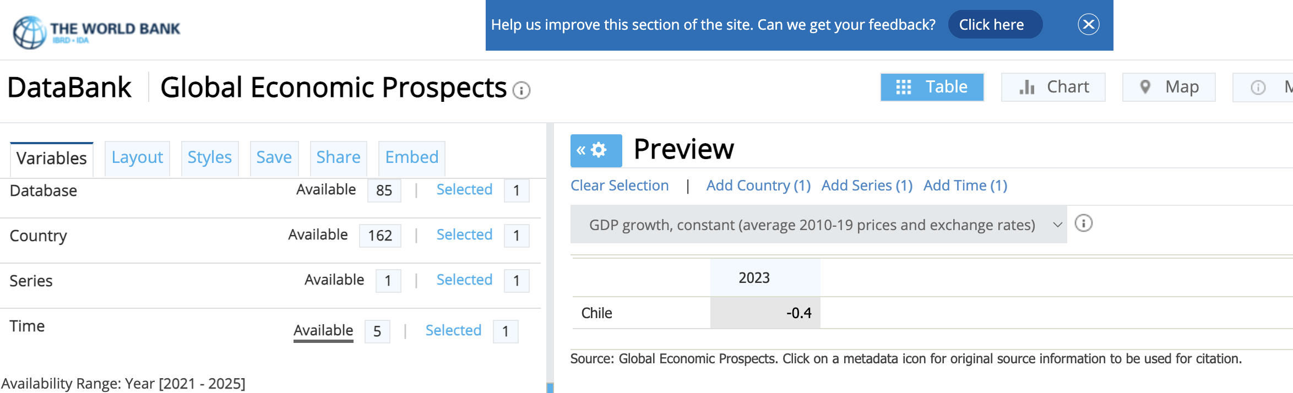The image size is (1293, 393).
Task: Switch to the Layout tab
Action: (137, 158)
